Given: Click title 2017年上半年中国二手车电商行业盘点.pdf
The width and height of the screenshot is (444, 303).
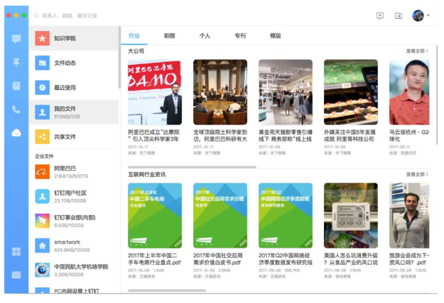Looking at the screenshot, I should click(154, 259).
